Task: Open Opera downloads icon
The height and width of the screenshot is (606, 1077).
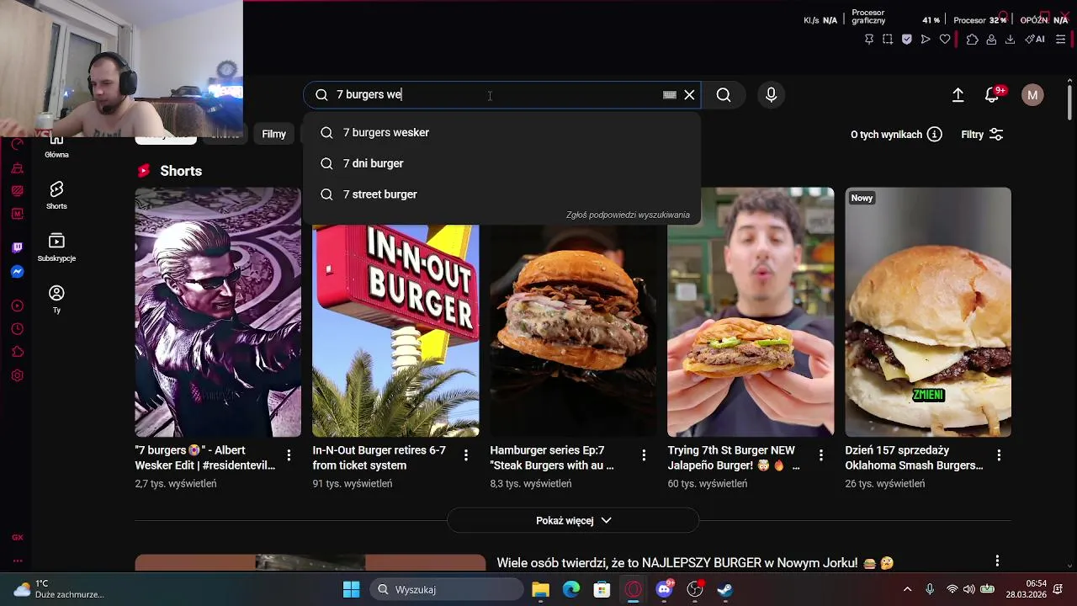Action: pos(1010,40)
